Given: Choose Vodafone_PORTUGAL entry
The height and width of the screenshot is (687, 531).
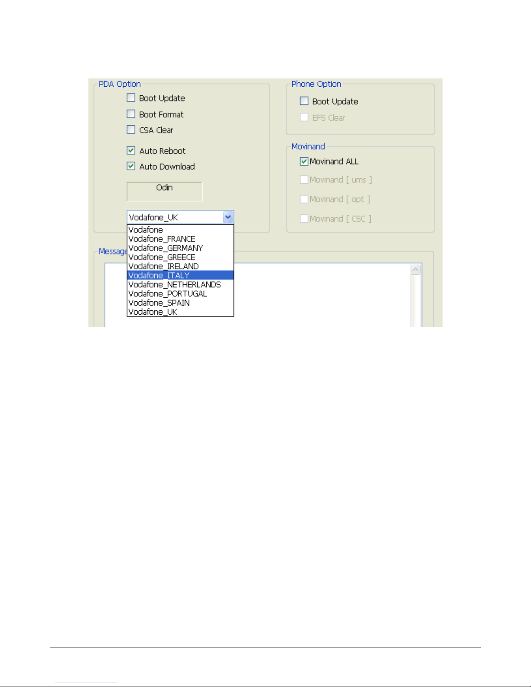Looking at the screenshot, I should (180, 293).
